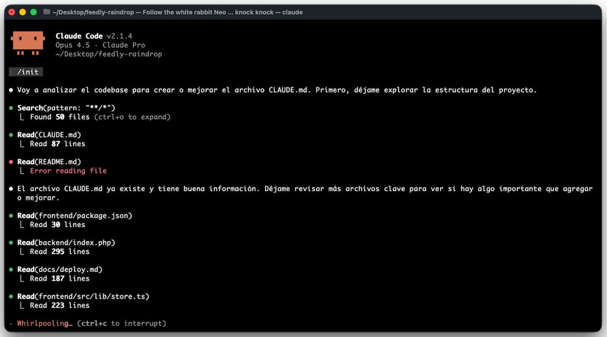The width and height of the screenshot is (607, 337).
Task: Click the Whirlpooling status spinner dot
Action: coord(11,323)
